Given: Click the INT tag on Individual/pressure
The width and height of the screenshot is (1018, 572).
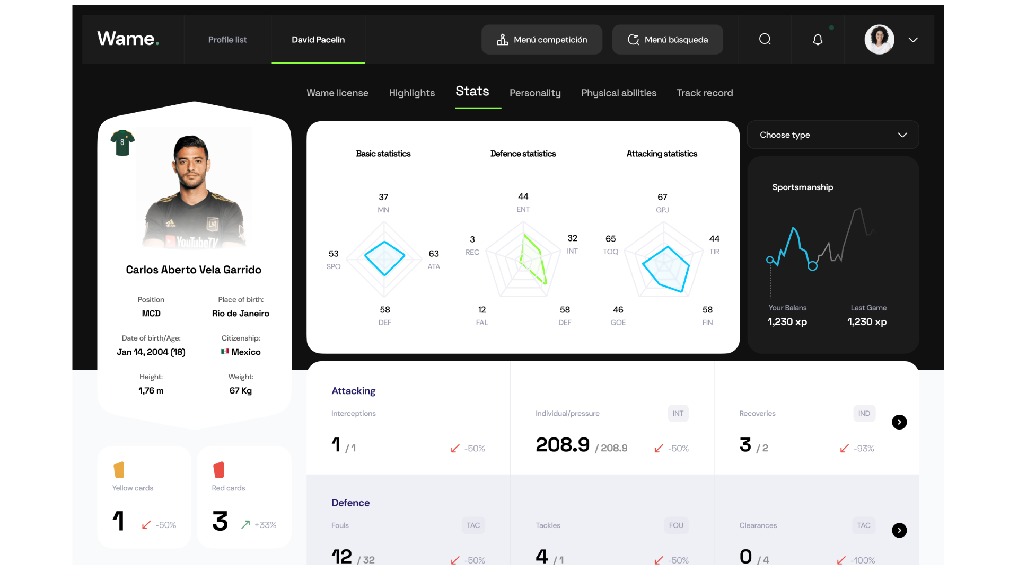Looking at the screenshot, I should tap(678, 414).
